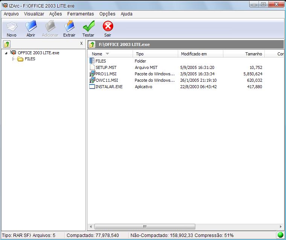Select the INSTALAR.EXE file name
This screenshot has height=240, width=286.
click(109, 87)
